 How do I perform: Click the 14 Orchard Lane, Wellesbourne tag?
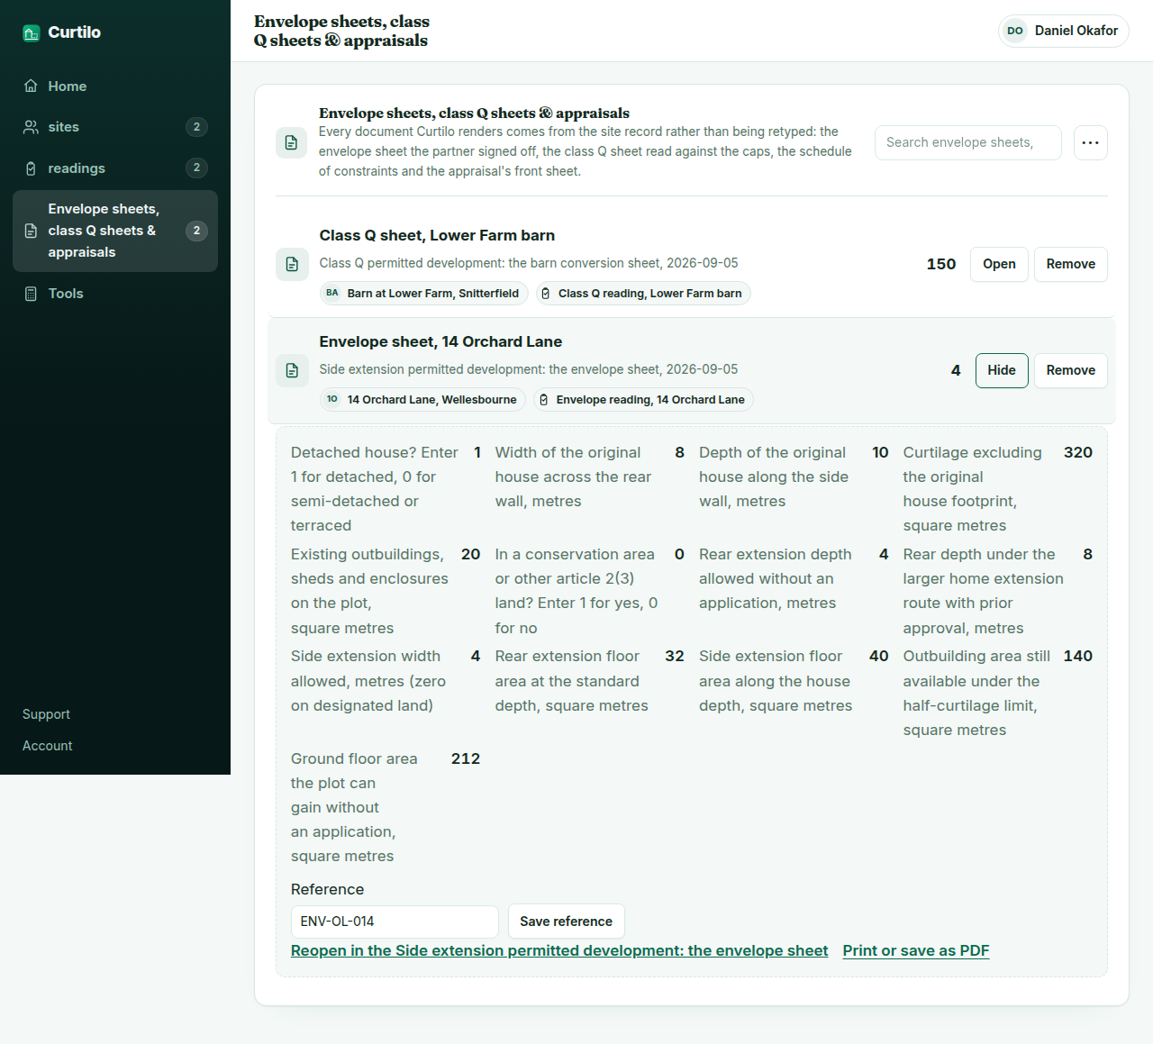(422, 400)
